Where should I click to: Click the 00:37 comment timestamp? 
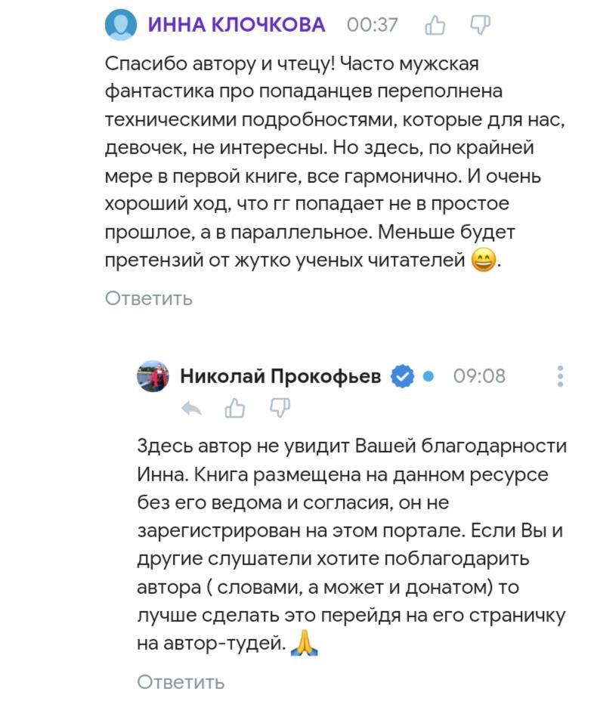coord(373,25)
